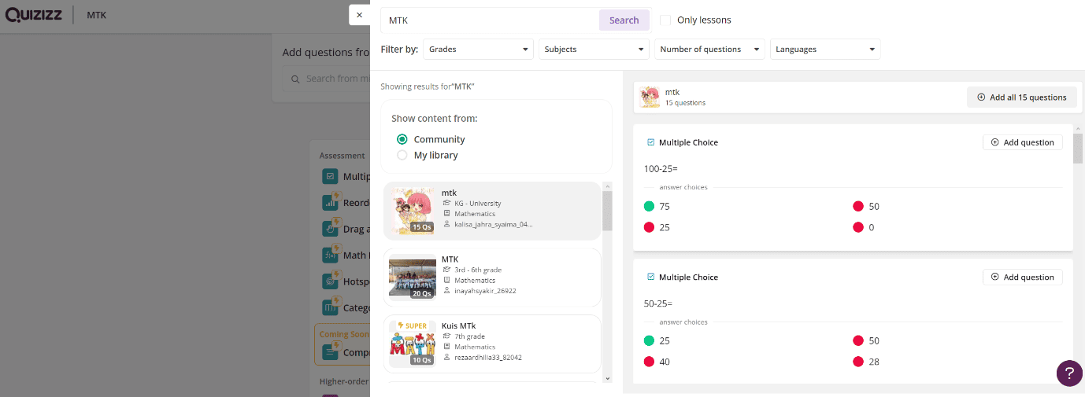This screenshot has width=1085, height=397.
Task: Click the red dot next to answer 40
Action: [x=649, y=362]
